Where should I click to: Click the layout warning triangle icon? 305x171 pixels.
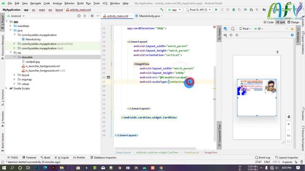[292, 28]
